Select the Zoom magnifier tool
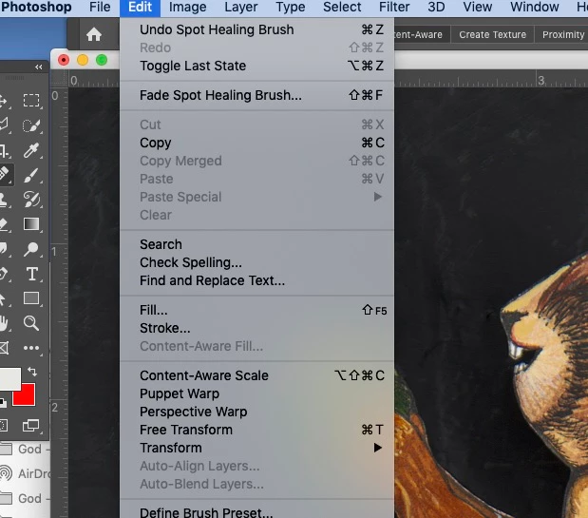This screenshot has width=588, height=518. pos(31,323)
